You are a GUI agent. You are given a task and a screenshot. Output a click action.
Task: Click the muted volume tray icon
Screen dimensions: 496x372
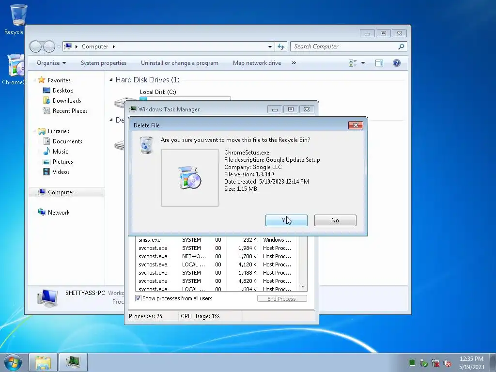pos(447,363)
